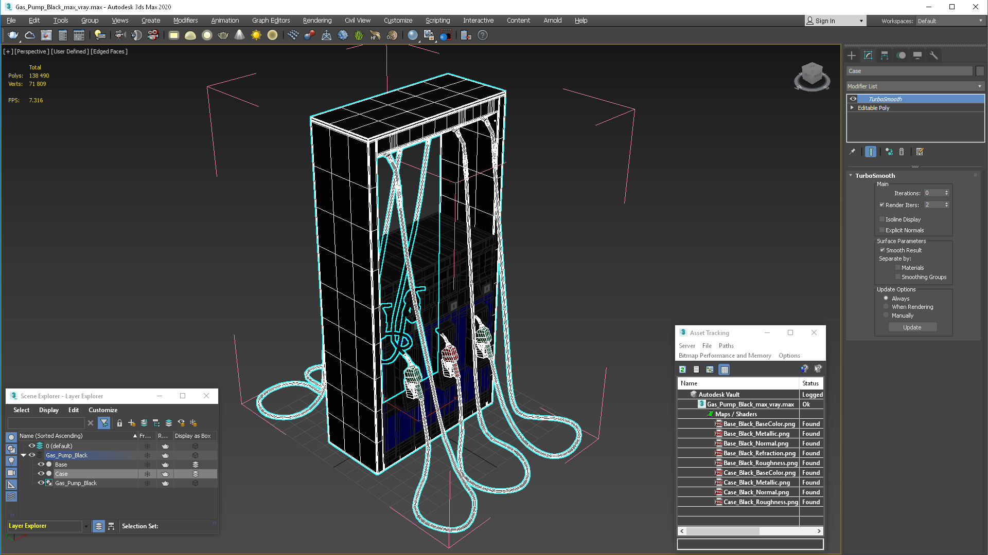The width and height of the screenshot is (988, 555).
Task: Click the yellow dome light icon
Action: pos(190,35)
